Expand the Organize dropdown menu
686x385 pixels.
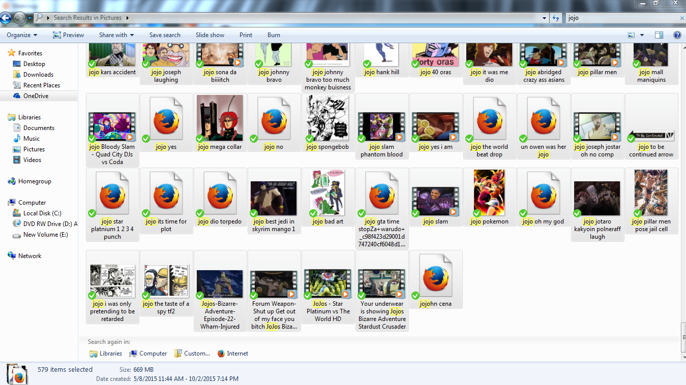[22, 35]
